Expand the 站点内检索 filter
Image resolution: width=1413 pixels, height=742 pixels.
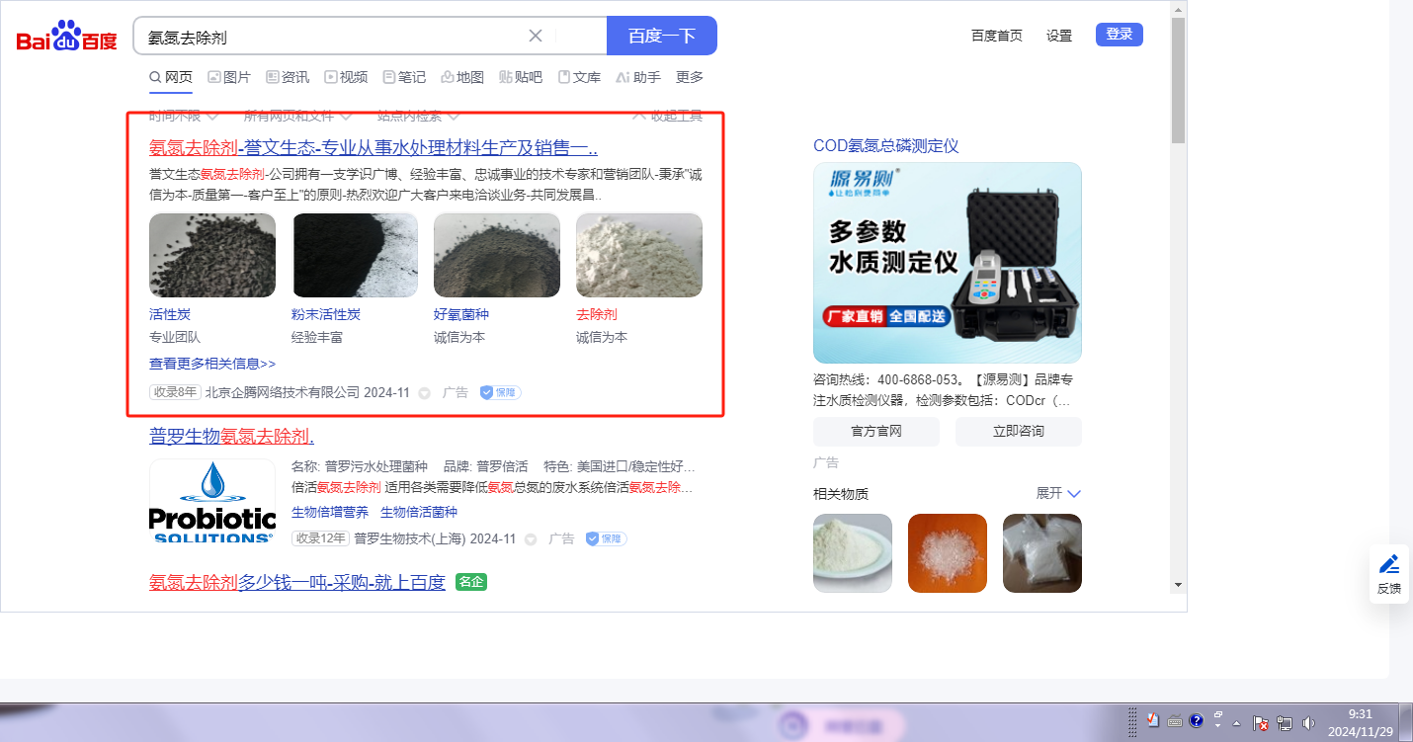click(x=418, y=116)
